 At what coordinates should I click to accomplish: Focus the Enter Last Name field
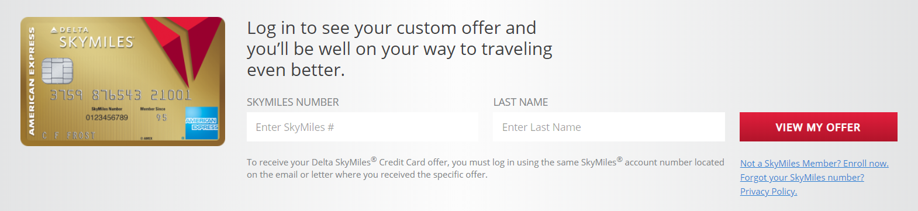click(x=609, y=127)
